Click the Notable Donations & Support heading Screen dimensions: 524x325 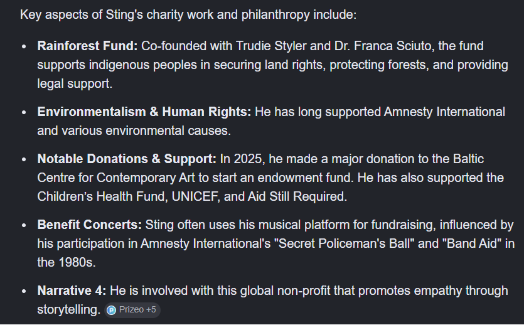coord(127,159)
